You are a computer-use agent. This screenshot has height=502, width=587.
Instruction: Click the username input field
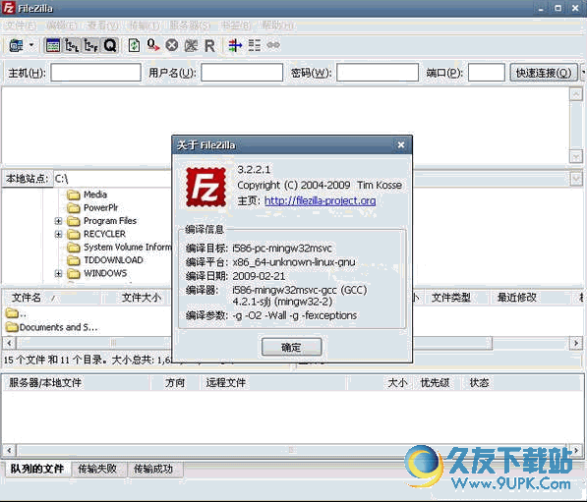click(x=242, y=72)
